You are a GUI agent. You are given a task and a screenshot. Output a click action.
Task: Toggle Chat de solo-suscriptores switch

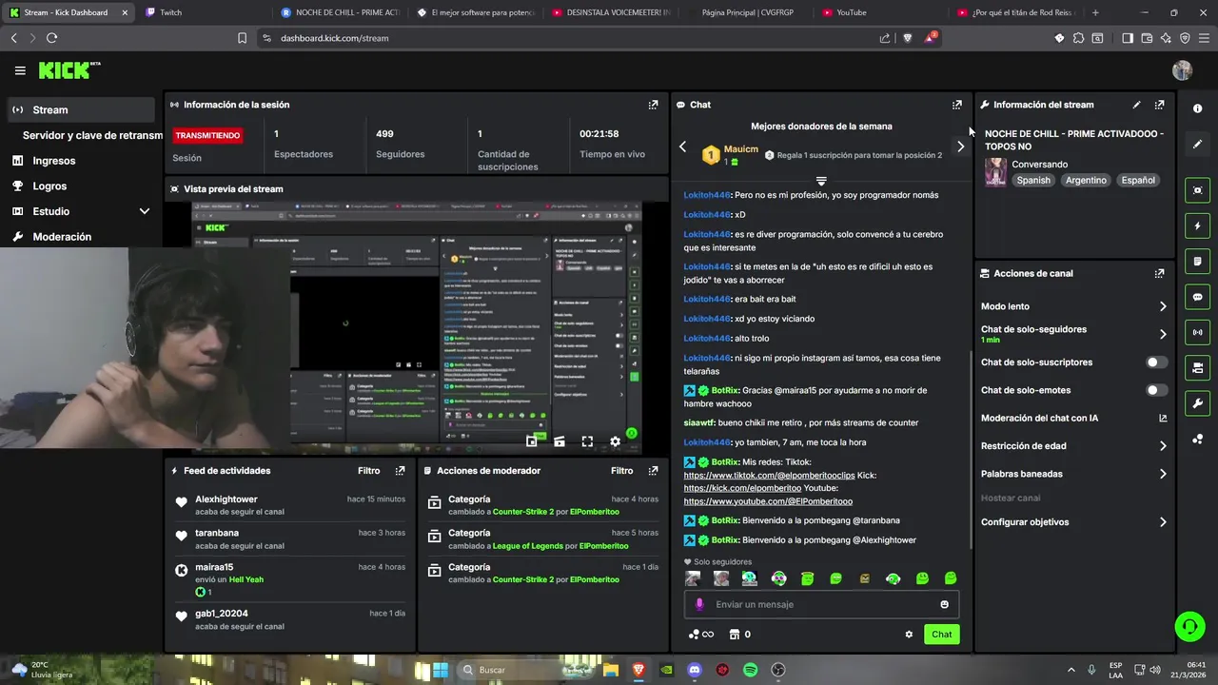[1157, 362]
